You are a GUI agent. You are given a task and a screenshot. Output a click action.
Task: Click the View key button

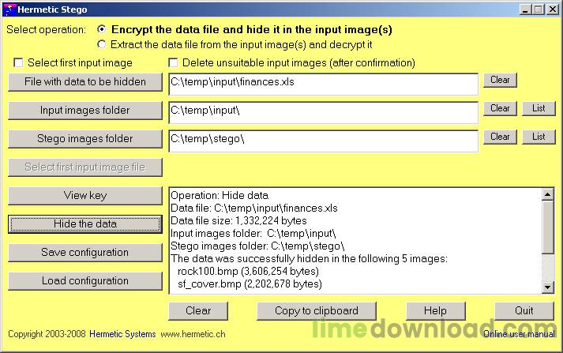pyautogui.click(x=85, y=196)
